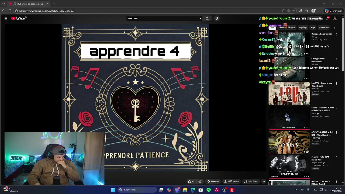Like the video with thumbs up
The image size is (345, 194).
tap(191, 181)
